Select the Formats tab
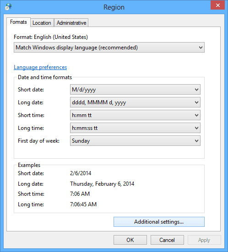This screenshot has width=228, height=252. coord(18,22)
